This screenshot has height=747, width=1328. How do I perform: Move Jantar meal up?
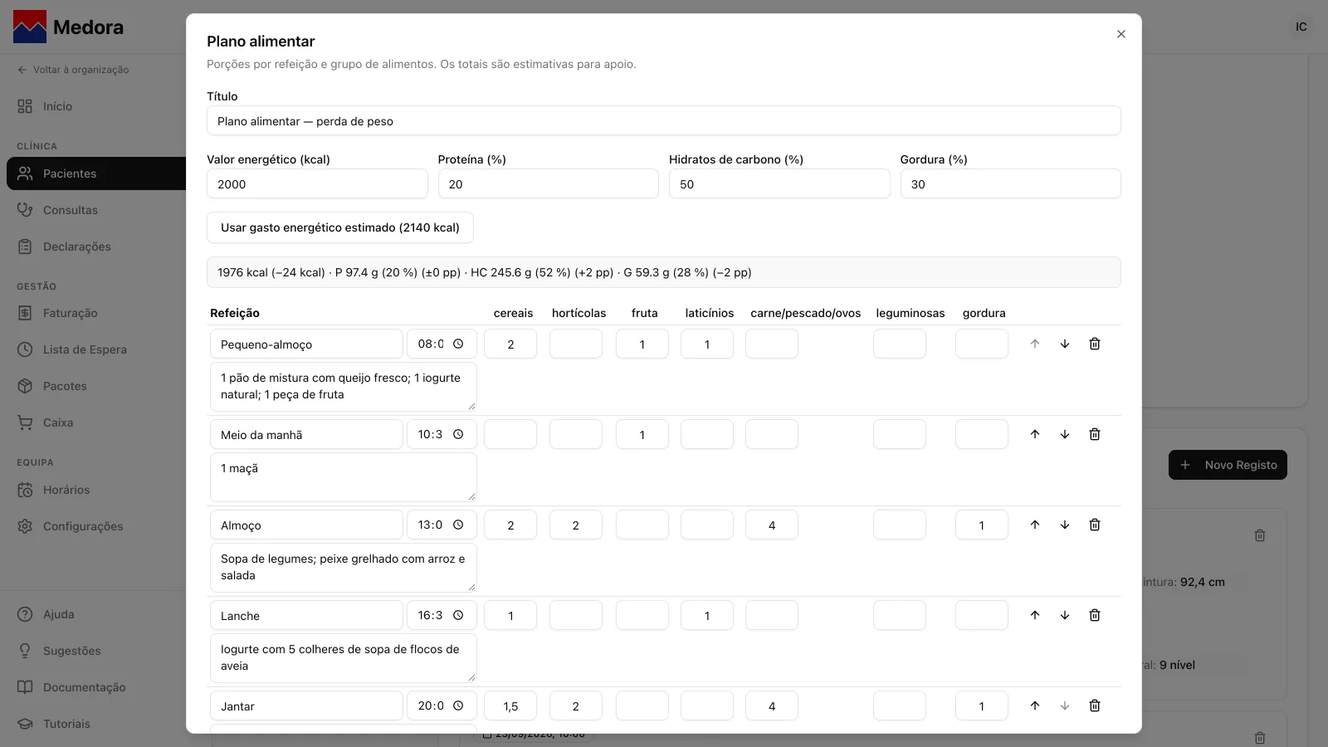click(x=1035, y=705)
